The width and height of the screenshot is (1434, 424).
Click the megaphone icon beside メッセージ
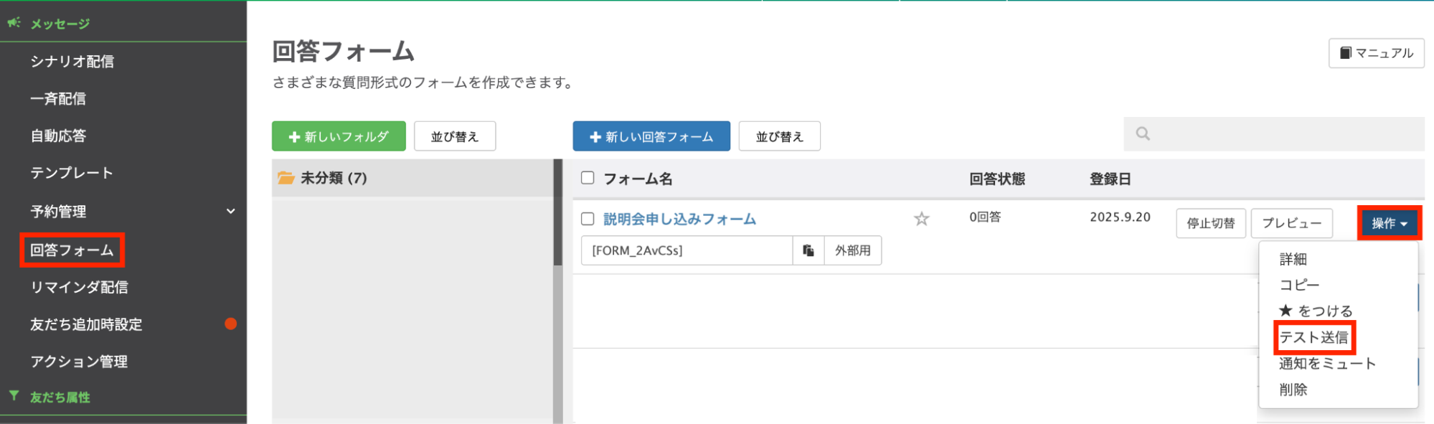[x=14, y=23]
